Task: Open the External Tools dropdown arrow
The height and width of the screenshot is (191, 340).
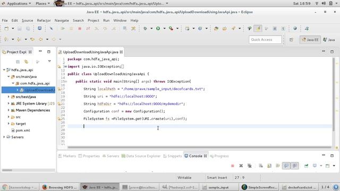Action: [x=177, y=28]
